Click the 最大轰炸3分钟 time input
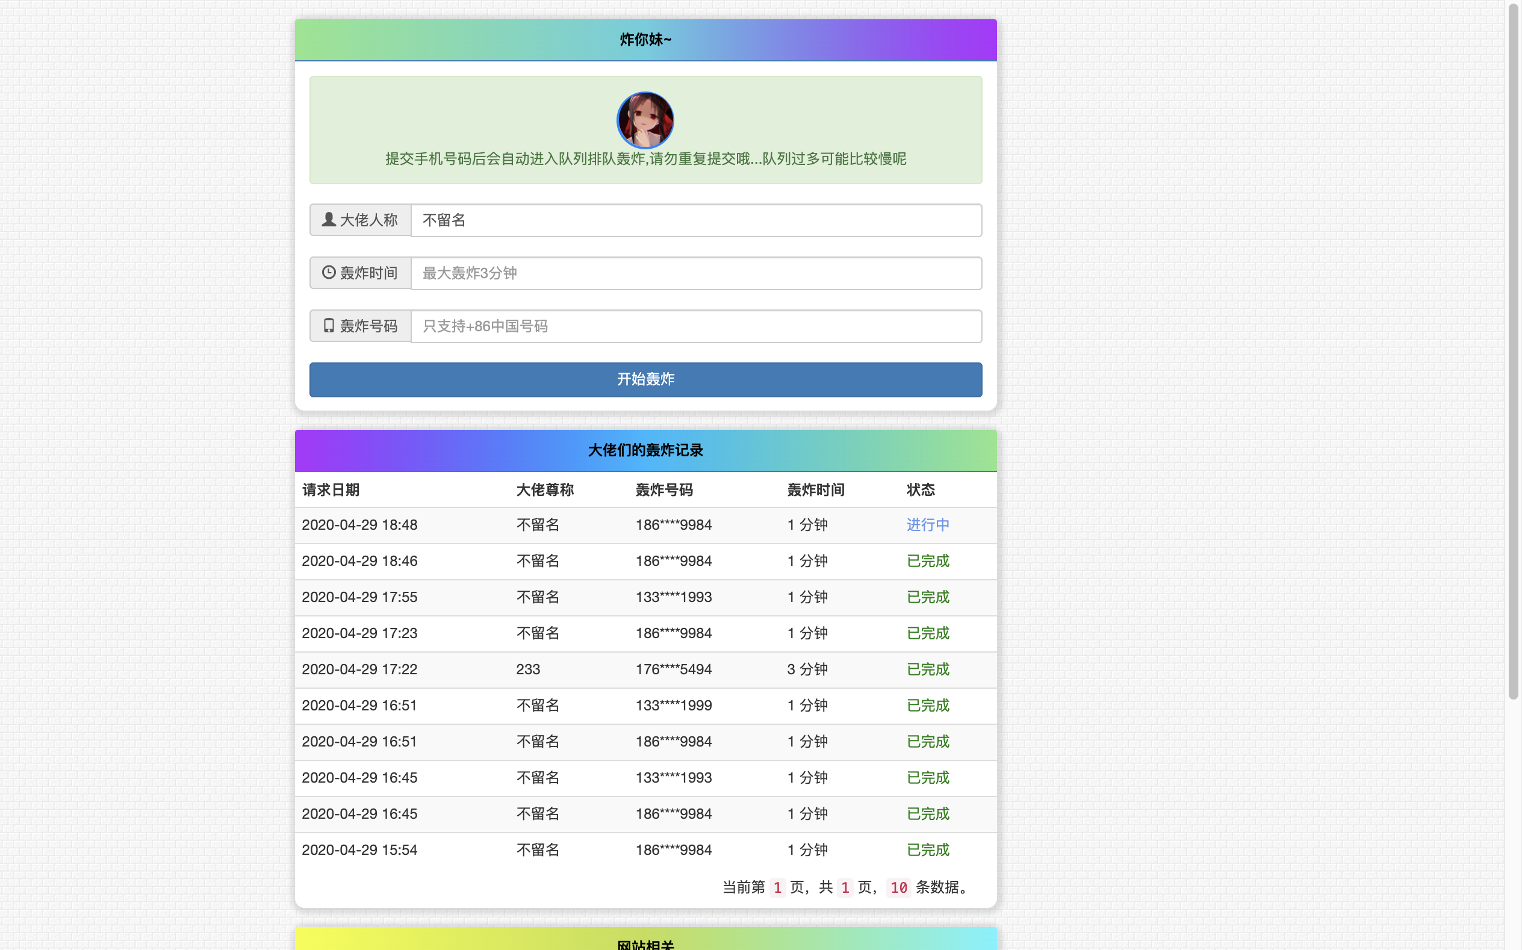The image size is (1522, 950). 695,273
